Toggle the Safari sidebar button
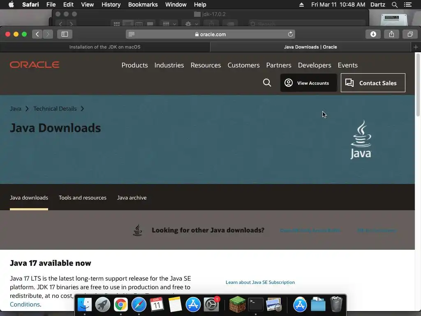This screenshot has height=316, width=421. point(65,34)
